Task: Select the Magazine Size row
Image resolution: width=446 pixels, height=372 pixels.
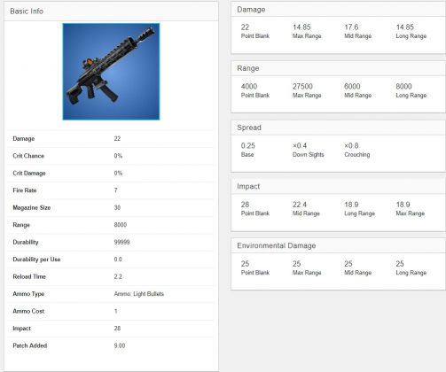Action: click(111, 207)
